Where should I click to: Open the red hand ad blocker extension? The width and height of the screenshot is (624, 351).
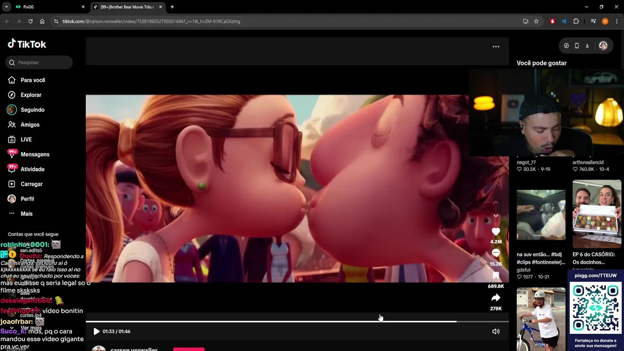click(x=552, y=21)
